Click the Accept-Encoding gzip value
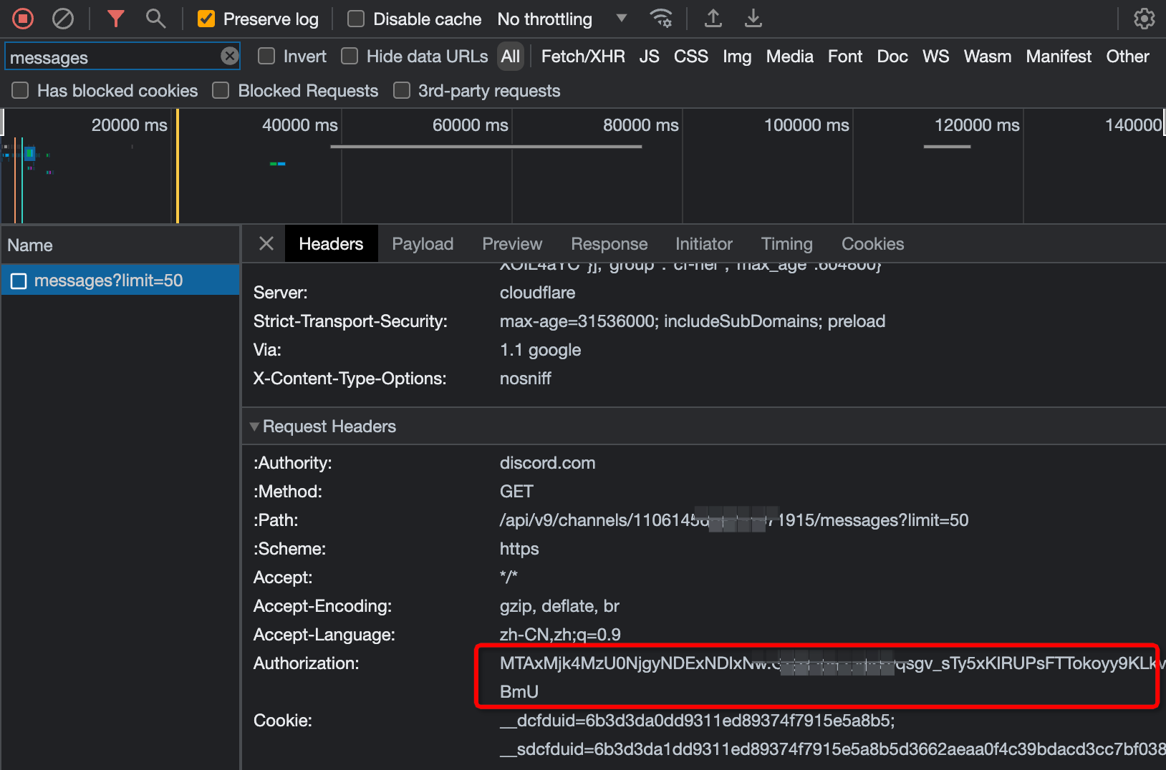Viewport: 1166px width, 770px height. (x=559, y=606)
